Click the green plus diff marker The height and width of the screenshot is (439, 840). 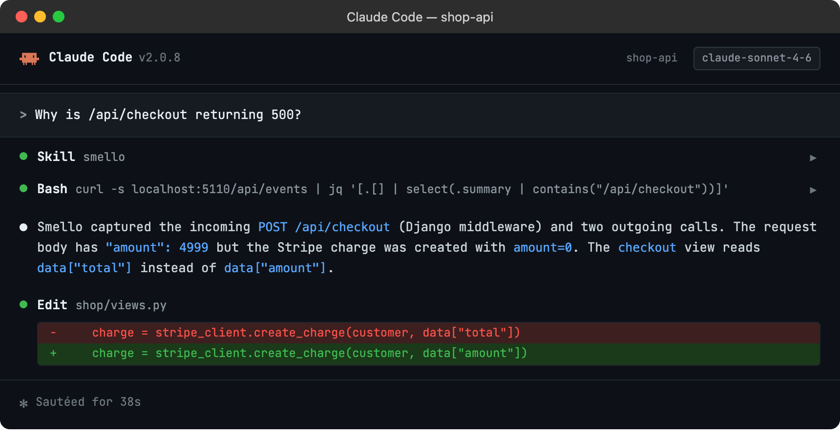pyautogui.click(x=53, y=353)
